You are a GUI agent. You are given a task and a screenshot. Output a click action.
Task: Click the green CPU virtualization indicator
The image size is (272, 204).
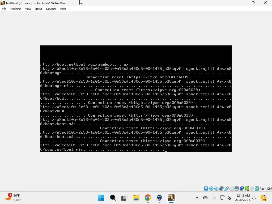point(247,189)
